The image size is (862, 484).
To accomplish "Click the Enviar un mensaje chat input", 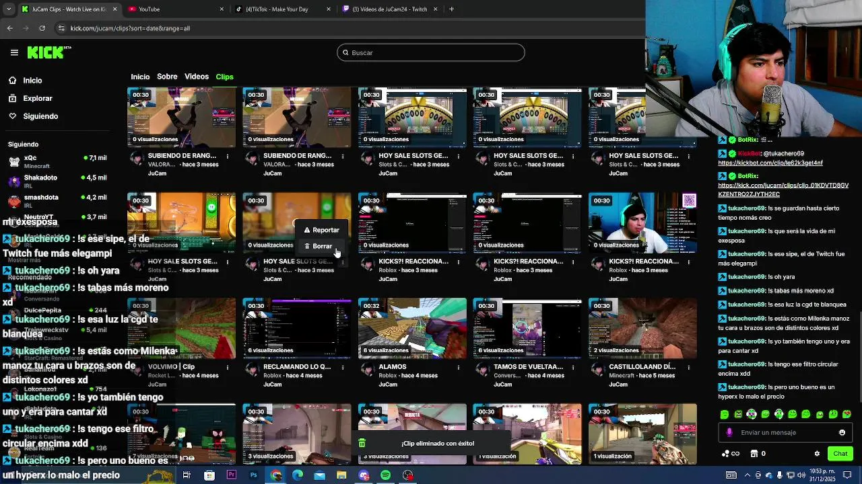I will click(785, 432).
